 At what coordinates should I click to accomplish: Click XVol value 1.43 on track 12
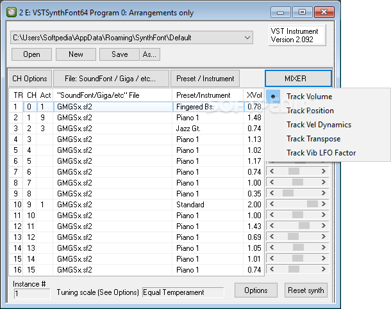254,226
